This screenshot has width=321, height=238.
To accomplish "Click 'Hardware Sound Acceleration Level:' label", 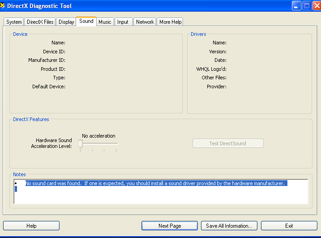I will pos(51,143).
